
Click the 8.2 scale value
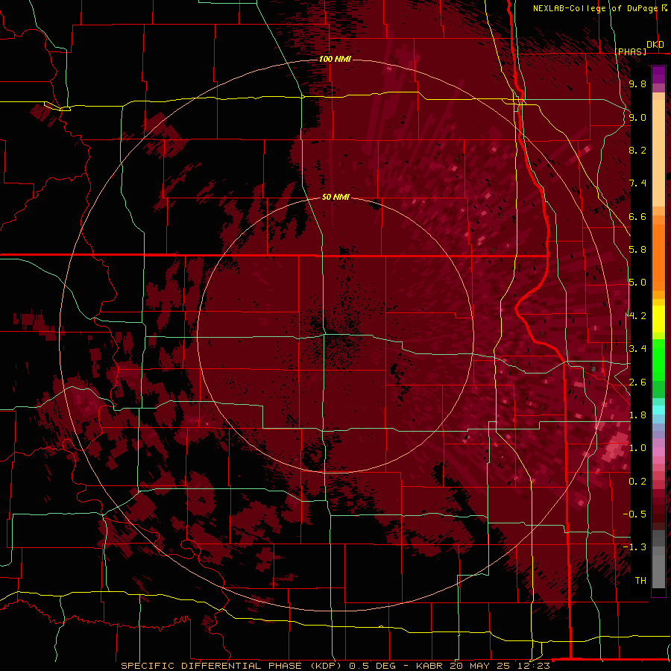pyautogui.click(x=637, y=150)
